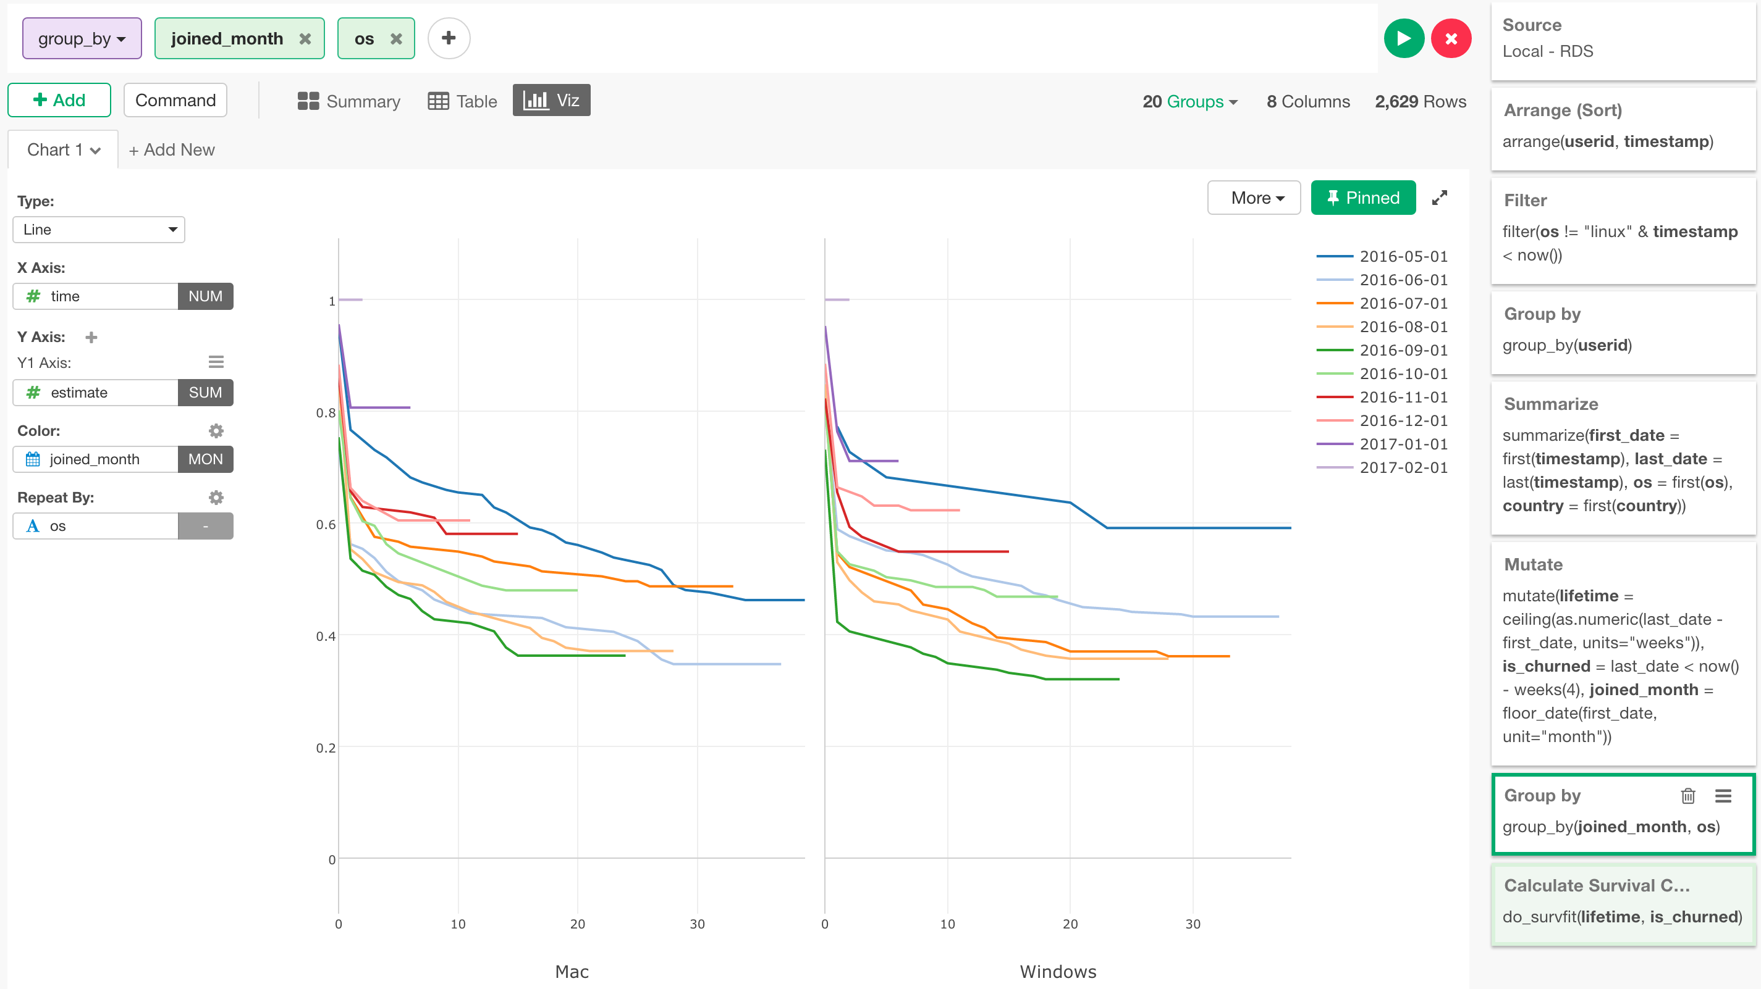
Task: Select the Color joined_month field
Action: [x=96, y=459]
